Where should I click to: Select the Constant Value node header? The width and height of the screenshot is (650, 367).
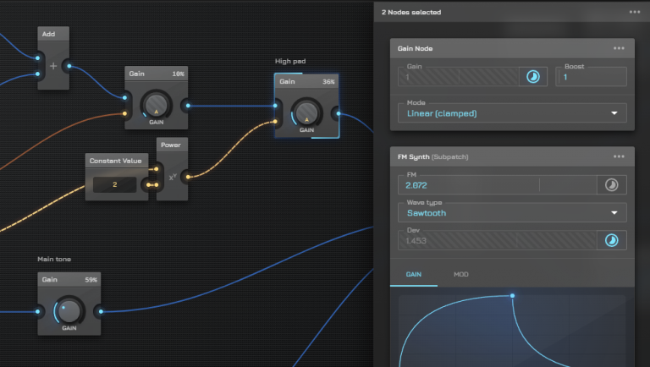(x=117, y=161)
